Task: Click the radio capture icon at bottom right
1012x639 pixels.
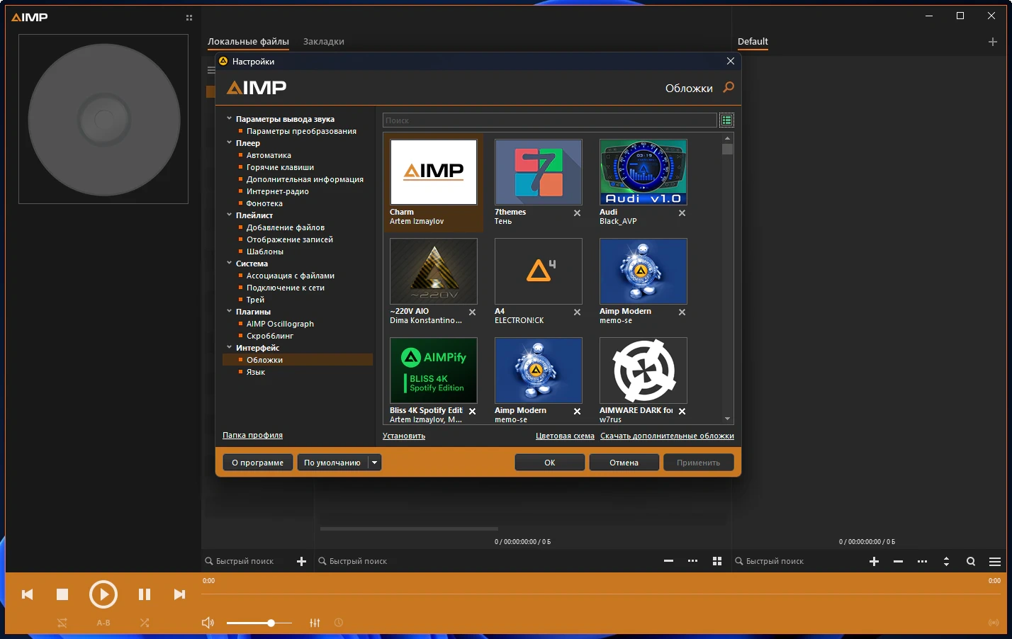Action: pyautogui.click(x=994, y=623)
